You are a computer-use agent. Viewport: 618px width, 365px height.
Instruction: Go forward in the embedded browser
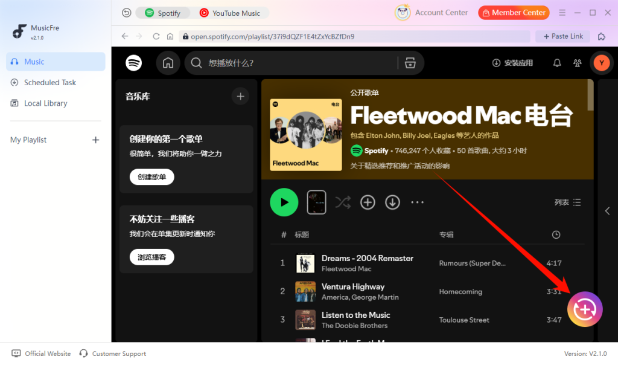[139, 36]
